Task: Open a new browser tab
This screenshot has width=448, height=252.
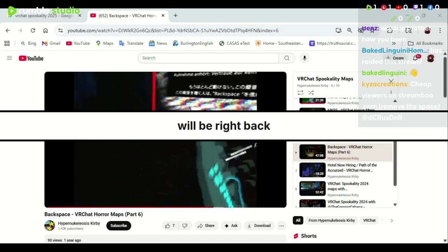Action: coord(175,16)
